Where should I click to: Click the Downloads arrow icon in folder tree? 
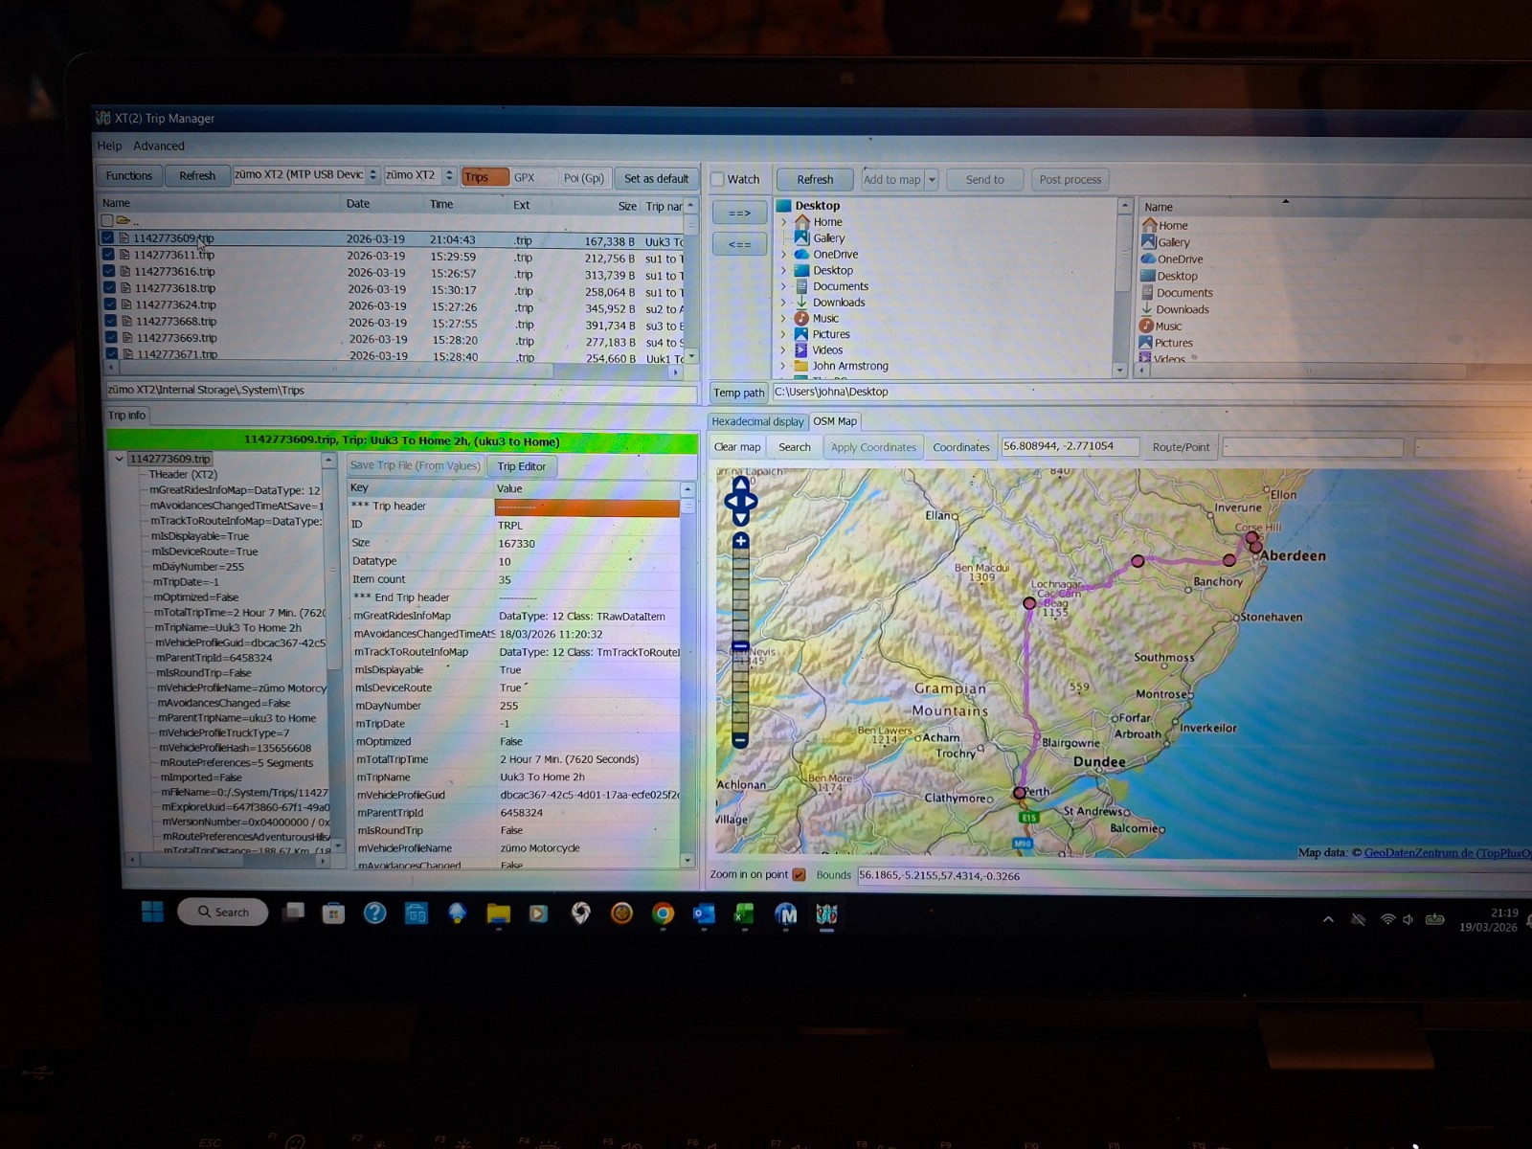pyautogui.click(x=801, y=302)
